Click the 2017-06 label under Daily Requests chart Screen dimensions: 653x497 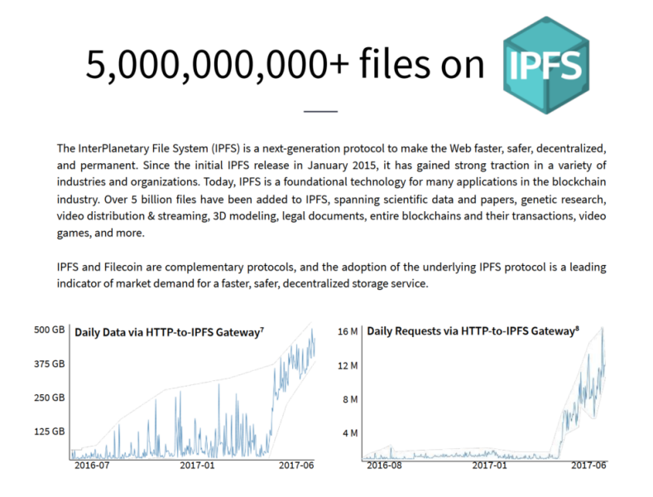pos(589,466)
